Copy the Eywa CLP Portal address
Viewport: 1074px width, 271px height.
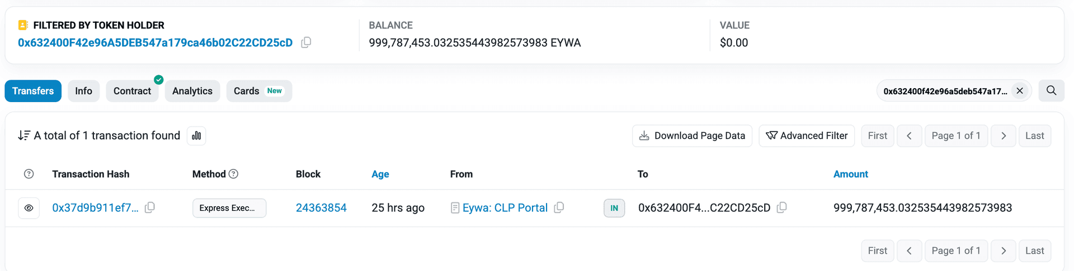pyautogui.click(x=559, y=207)
